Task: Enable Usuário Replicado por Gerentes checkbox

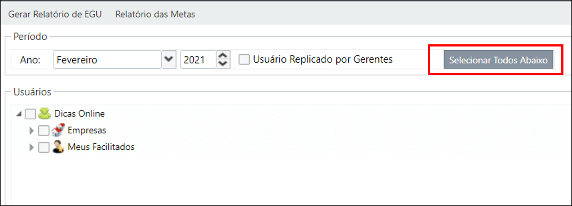Action: (244, 59)
